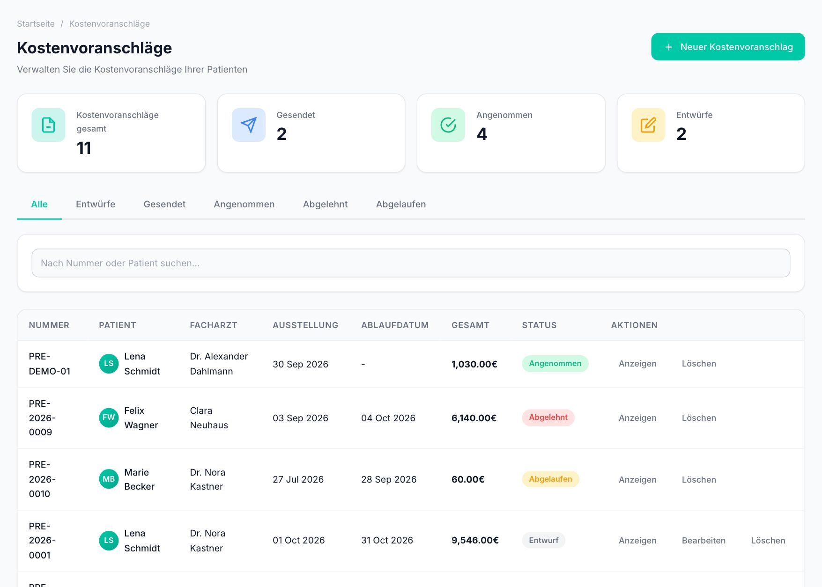822x587 pixels.
Task: Click the paper plane icon in Gesendet card
Action: pyautogui.click(x=249, y=125)
